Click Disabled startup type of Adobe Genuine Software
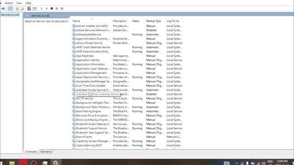This screenshot has width=294, height=165. [x=151, y=30]
